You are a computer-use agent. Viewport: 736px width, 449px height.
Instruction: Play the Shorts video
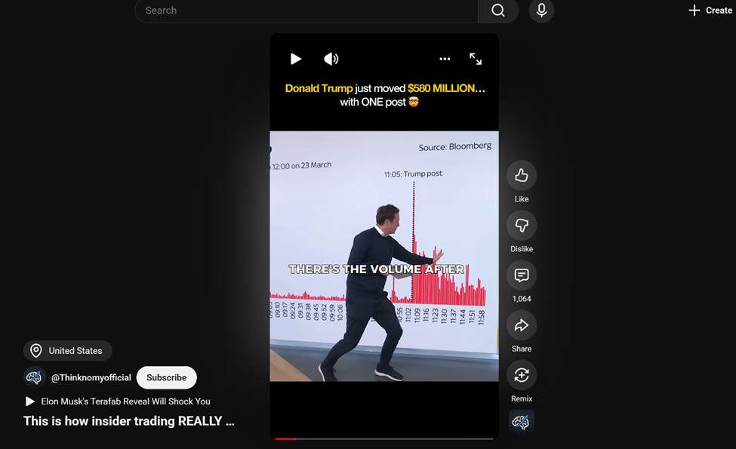click(296, 59)
